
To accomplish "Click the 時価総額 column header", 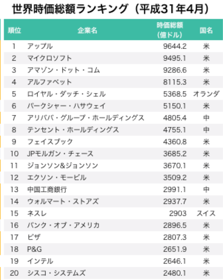I will [170, 30].
